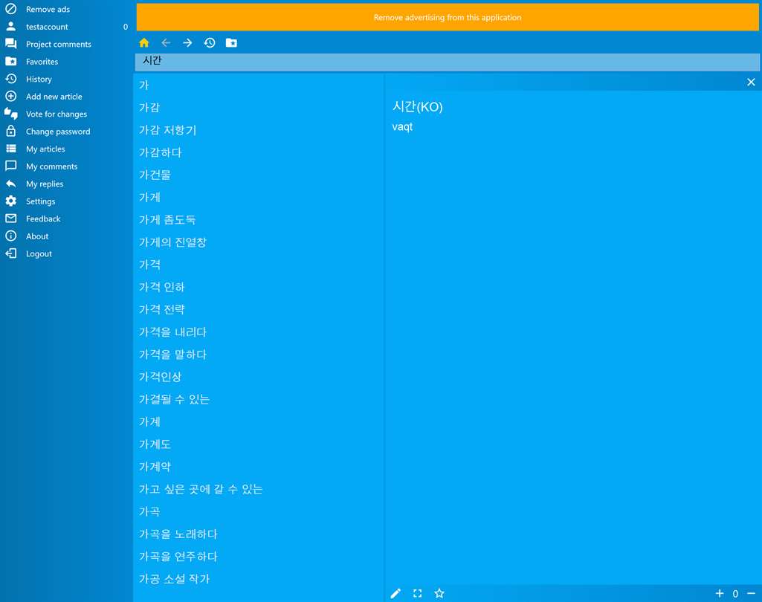Open favorites via the toolbar folder-star icon
The height and width of the screenshot is (602, 762).
231,43
